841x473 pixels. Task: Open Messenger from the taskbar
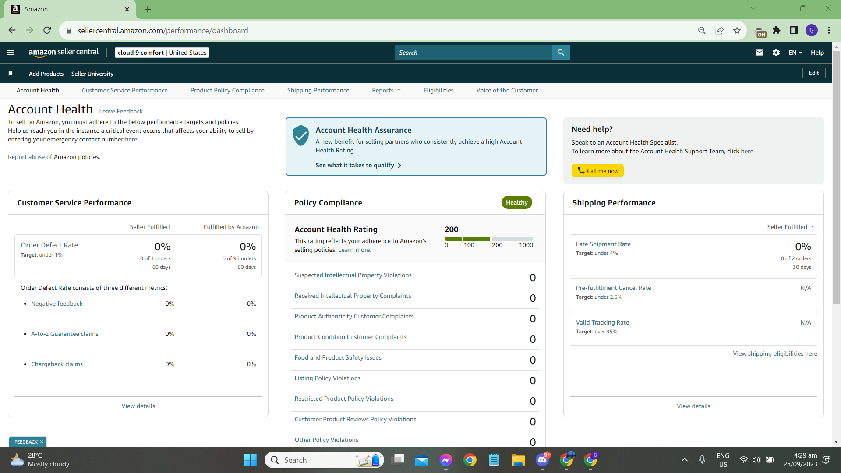click(x=446, y=460)
